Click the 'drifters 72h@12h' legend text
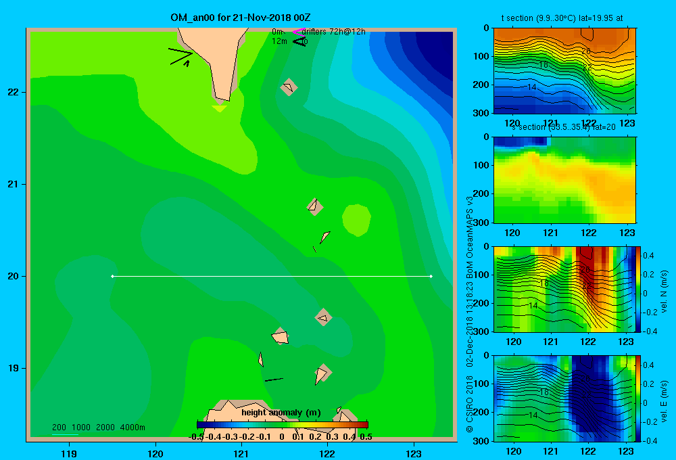 point(334,32)
